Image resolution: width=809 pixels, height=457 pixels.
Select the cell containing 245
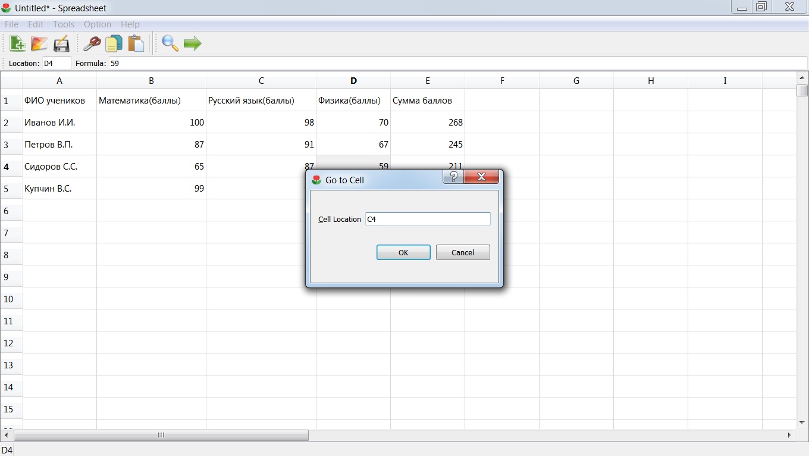click(428, 145)
